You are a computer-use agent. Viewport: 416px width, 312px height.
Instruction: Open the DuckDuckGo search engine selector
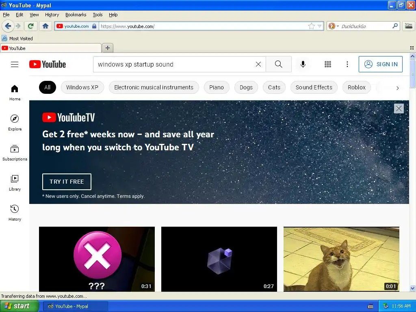point(334,26)
